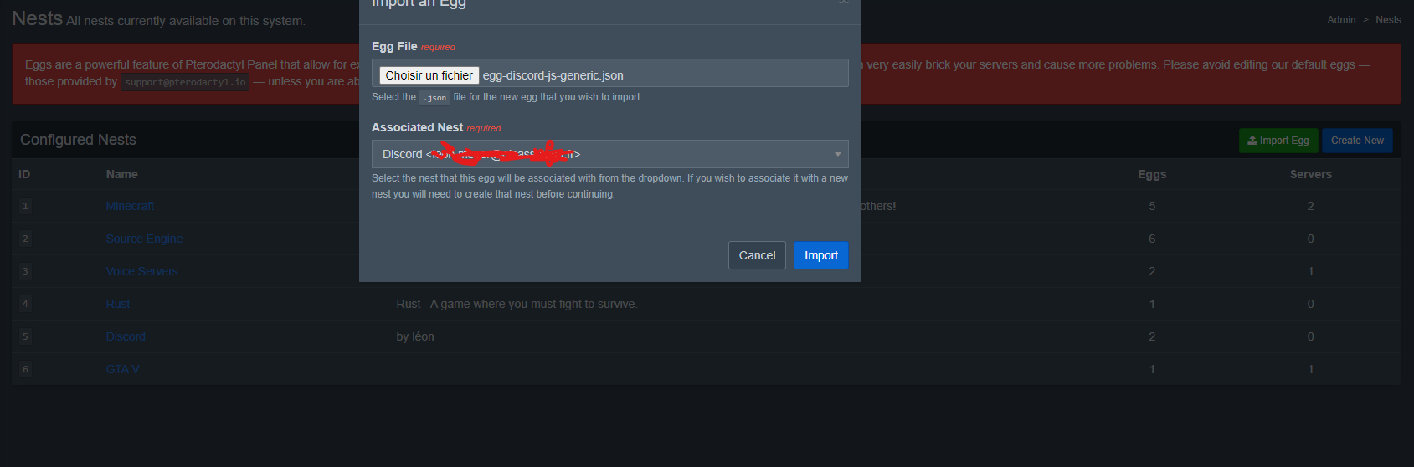The image size is (1414, 467).
Task: Click the Associated Nest dropdown arrow
Action: (x=837, y=154)
